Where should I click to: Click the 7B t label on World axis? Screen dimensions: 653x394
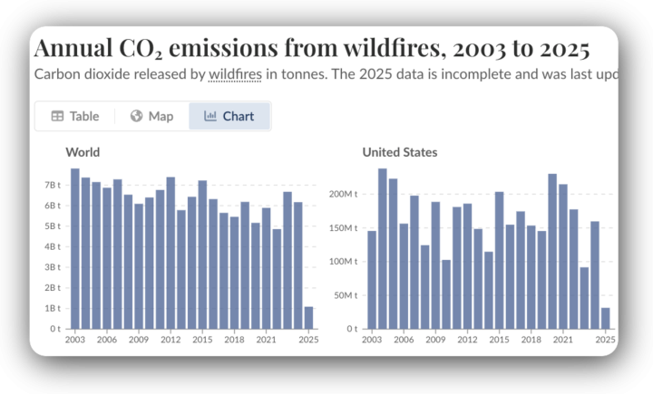pyautogui.click(x=54, y=185)
